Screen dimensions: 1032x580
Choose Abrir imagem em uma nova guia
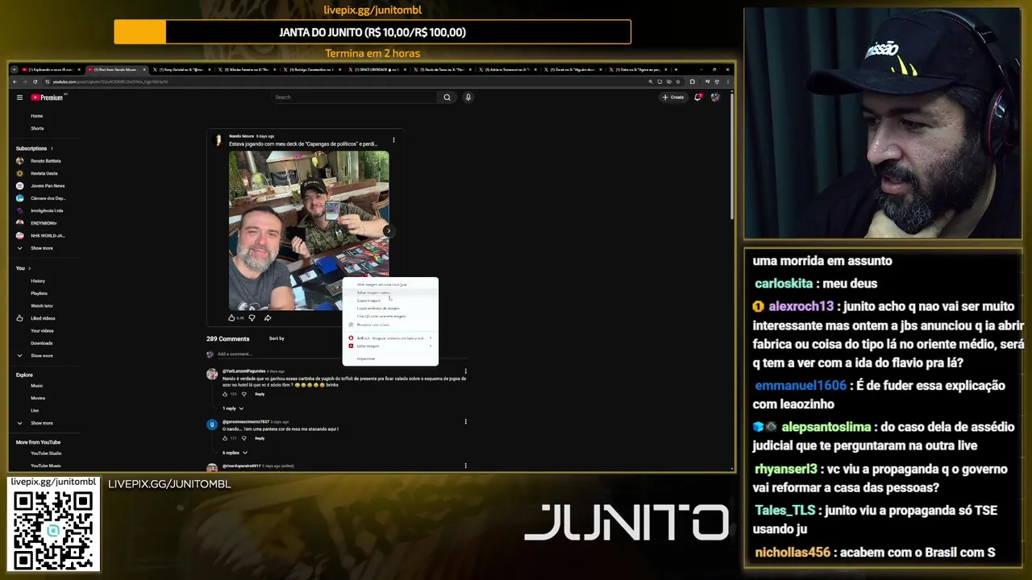tap(390, 284)
